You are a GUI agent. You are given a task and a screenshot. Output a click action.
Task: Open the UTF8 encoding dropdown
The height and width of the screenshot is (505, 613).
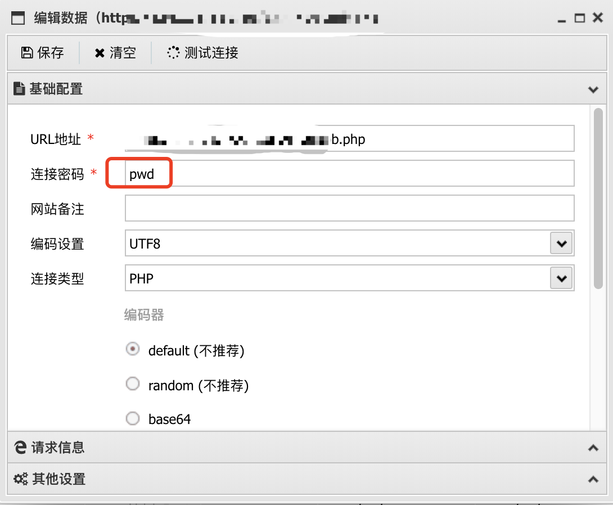pyautogui.click(x=561, y=244)
